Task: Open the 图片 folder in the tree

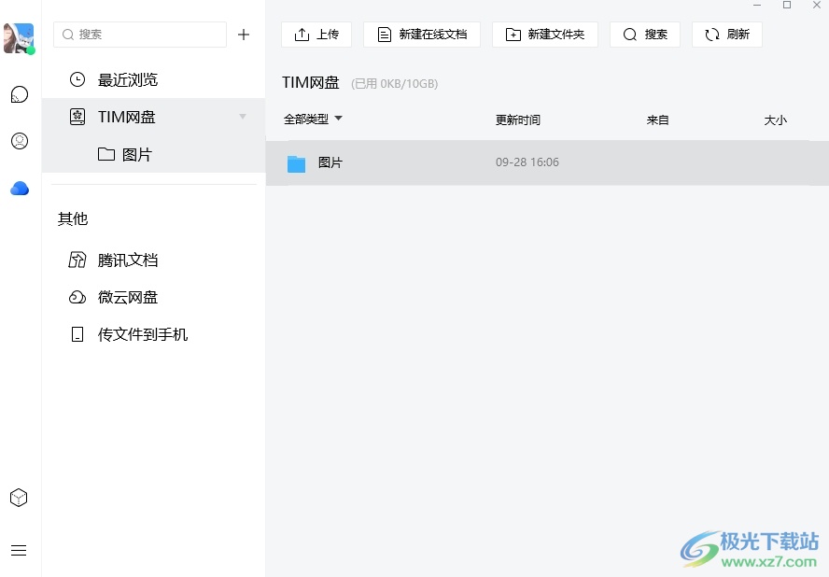Action: (x=153, y=154)
